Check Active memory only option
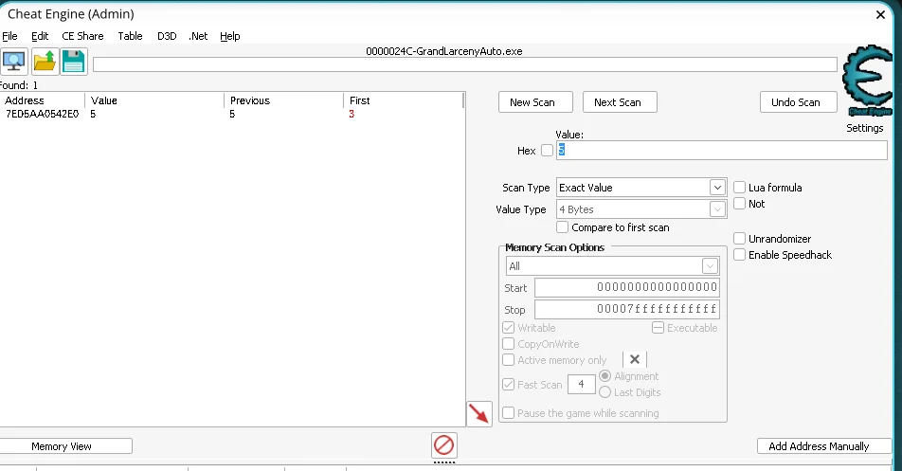 pyautogui.click(x=509, y=360)
